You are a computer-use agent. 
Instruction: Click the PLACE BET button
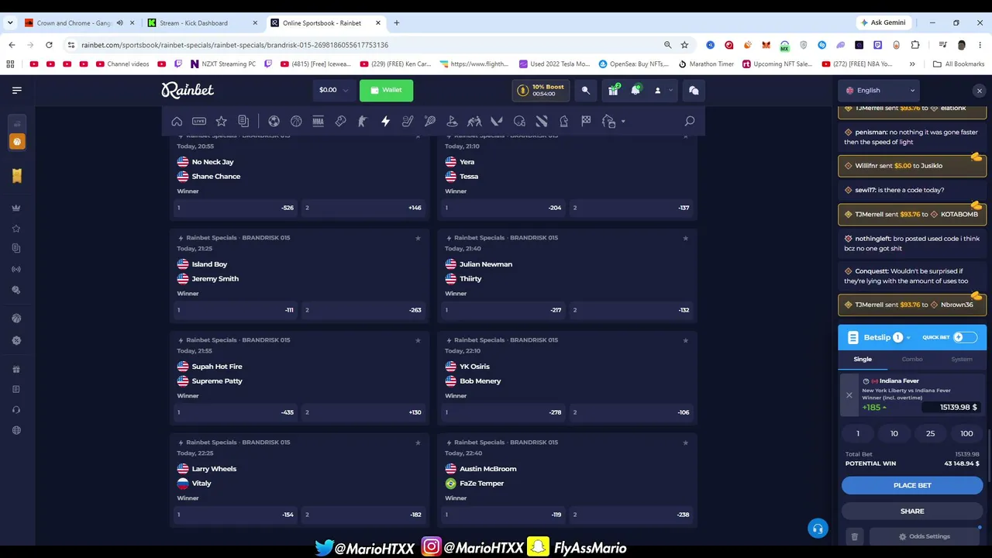(x=912, y=485)
